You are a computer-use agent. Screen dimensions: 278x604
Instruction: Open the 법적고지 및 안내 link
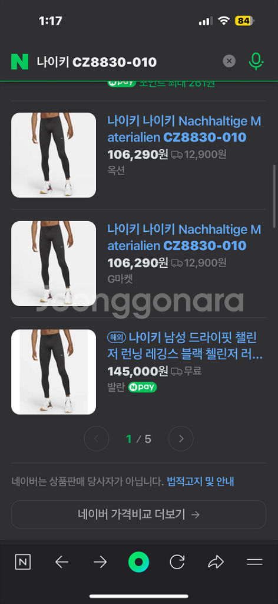tap(200, 481)
